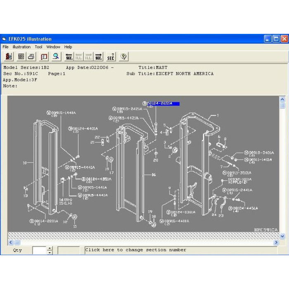Click the vertical scrollbar thumb

coord(282,106)
